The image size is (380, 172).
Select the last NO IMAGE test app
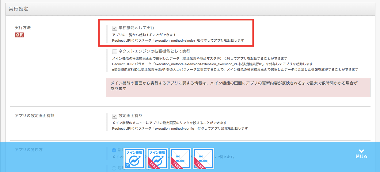(x=203, y=158)
